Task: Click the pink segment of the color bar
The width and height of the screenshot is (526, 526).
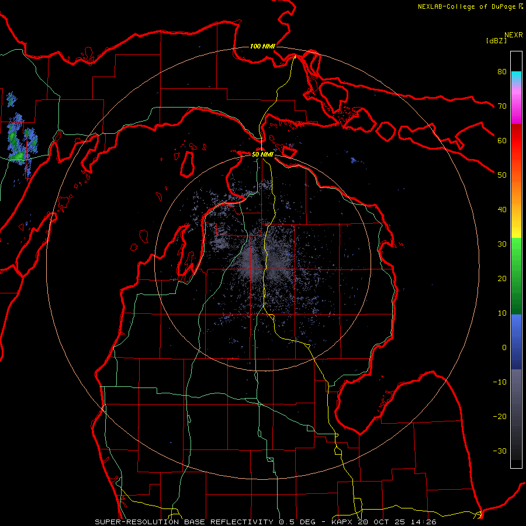Action: coord(516,104)
